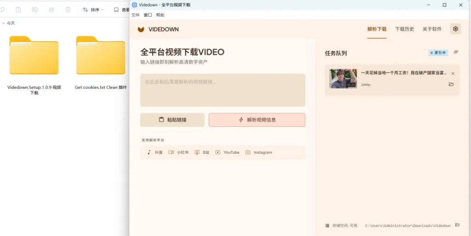The height and width of the screenshot is (236, 471).
Task: Open the 帮助 menu
Action: click(160, 15)
